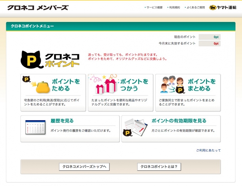Open the ポイントをためる heading
The image size is (242, 186).
66,85
